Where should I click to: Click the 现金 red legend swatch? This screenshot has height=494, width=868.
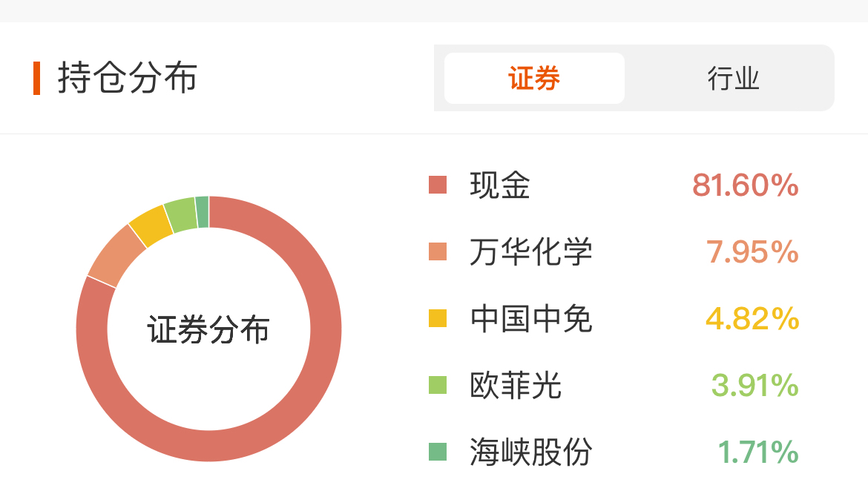coord(438,185)
